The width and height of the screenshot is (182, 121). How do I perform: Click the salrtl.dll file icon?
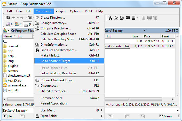coord(5,90)
